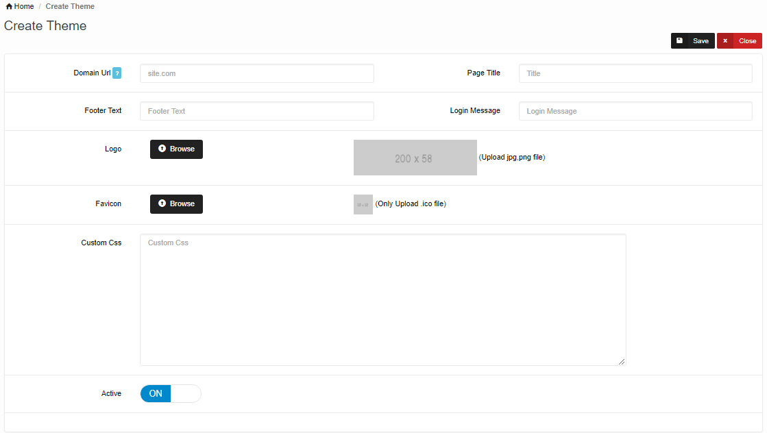Click inside the Custom Css textarea
767x433 pixels.
pyautogui.click(x=382, y=299)
